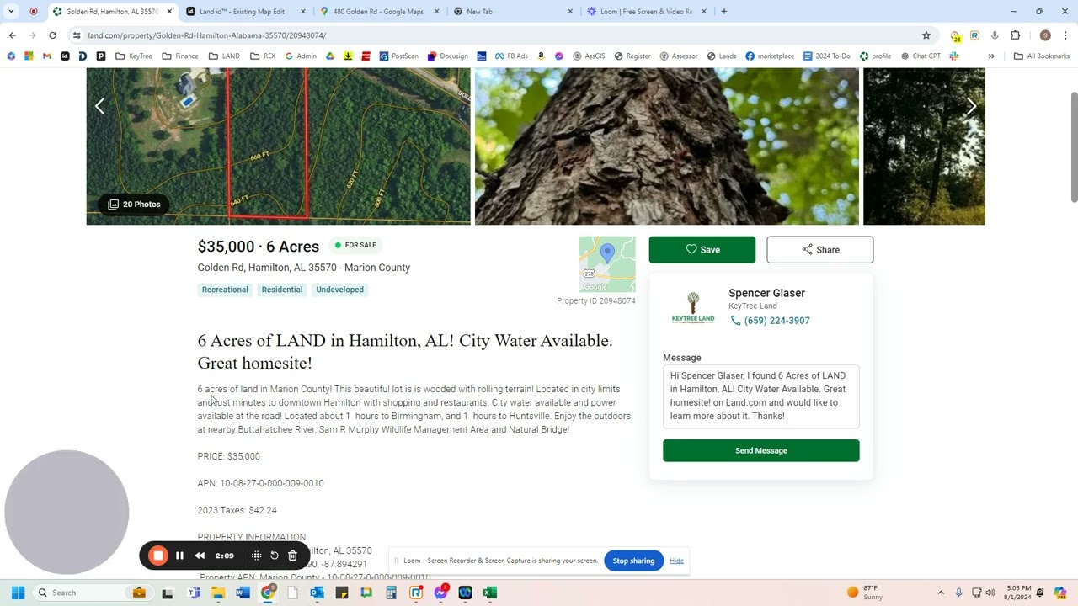Call Spencer Glaser's phone number

coord(776,321)
